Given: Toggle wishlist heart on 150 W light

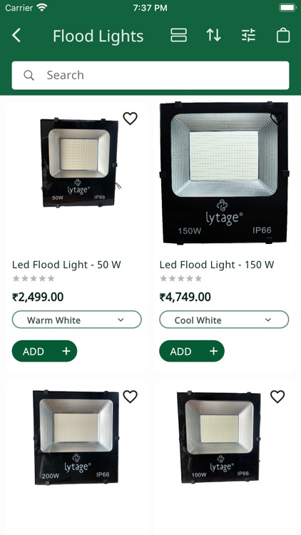Looking at the screenshot, I should 277,118.
